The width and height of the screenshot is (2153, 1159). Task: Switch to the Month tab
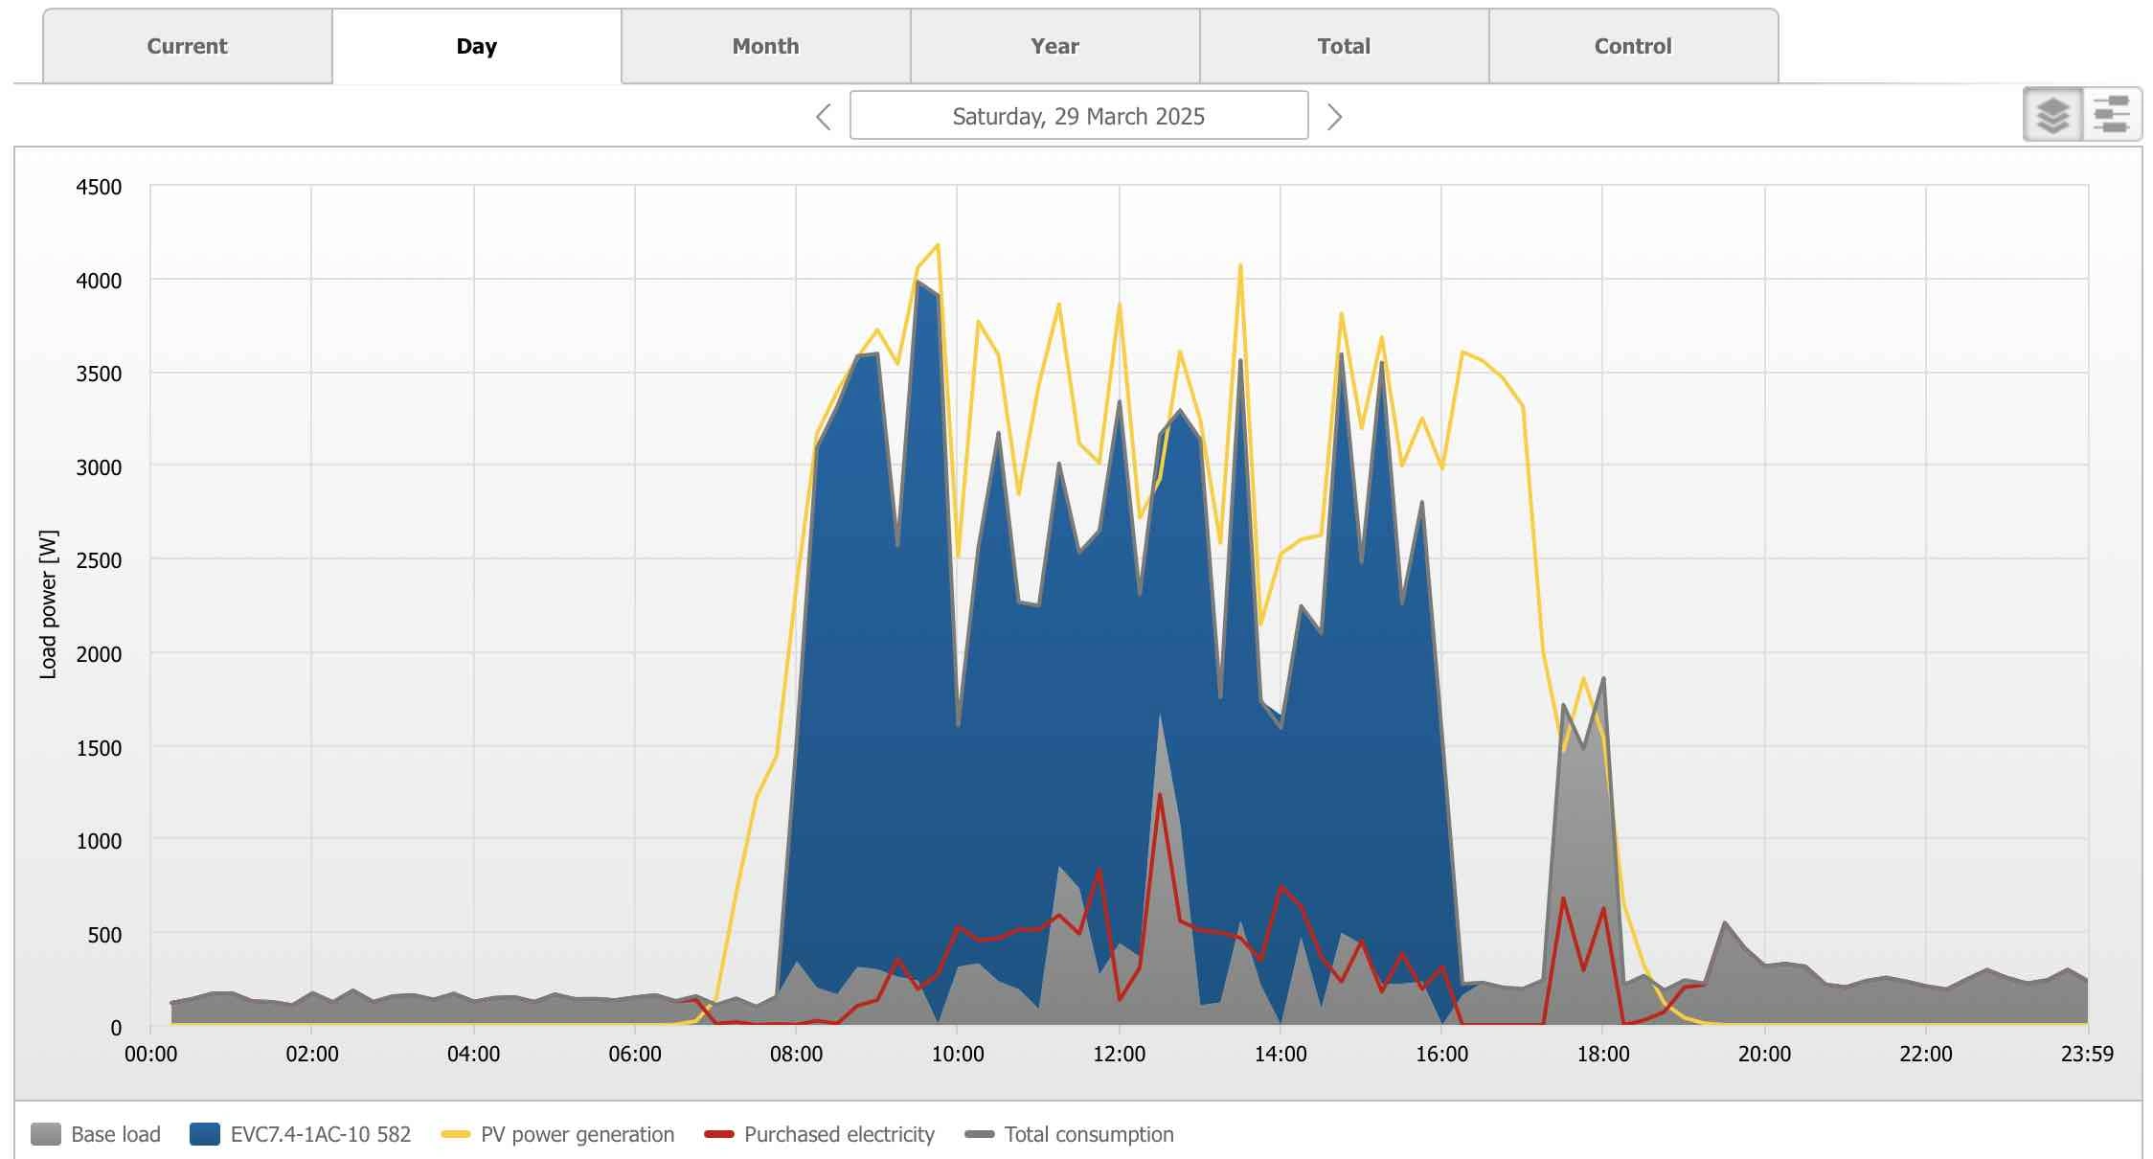764,45
